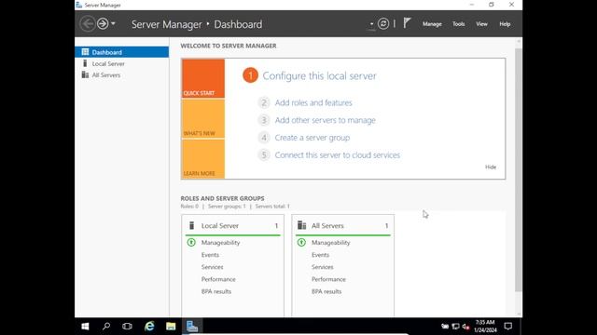Open Internet Explorer from the taskbar
This screenshot has width=597, height=335.
149,327
